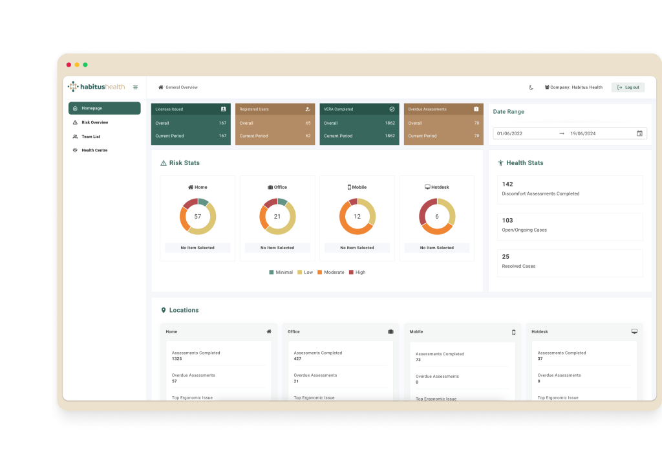662x464 pixels.
Task: Click No Item Selected under Mobile chart
Action: click(357, 248)
